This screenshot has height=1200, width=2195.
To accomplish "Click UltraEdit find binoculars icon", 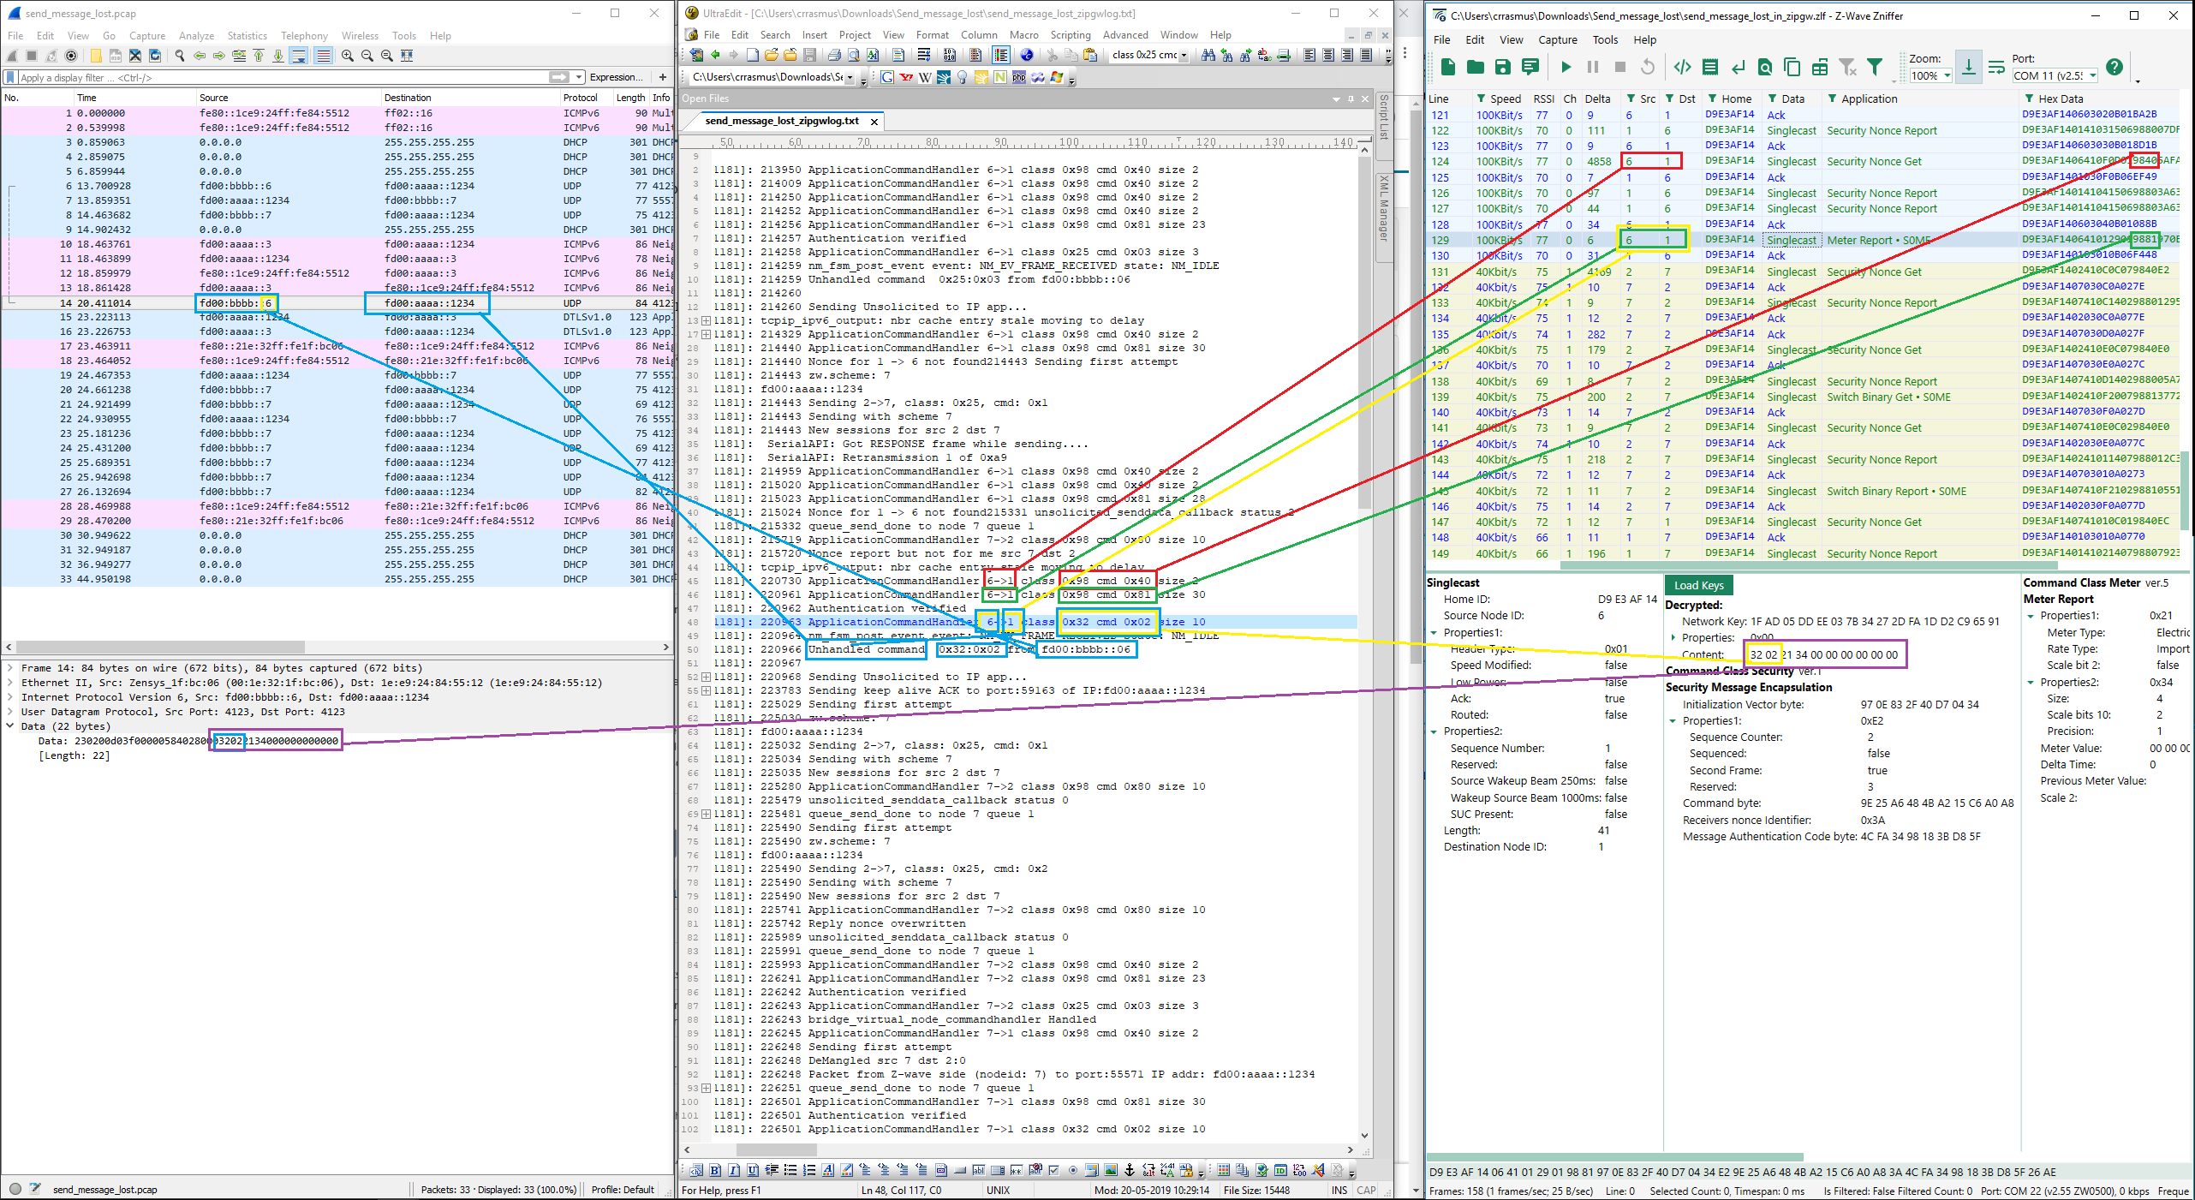I will click(1208, 55).
